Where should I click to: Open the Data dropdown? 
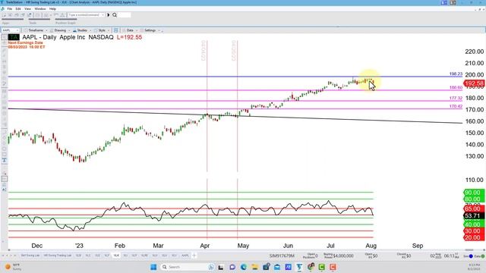coord(130,30)
